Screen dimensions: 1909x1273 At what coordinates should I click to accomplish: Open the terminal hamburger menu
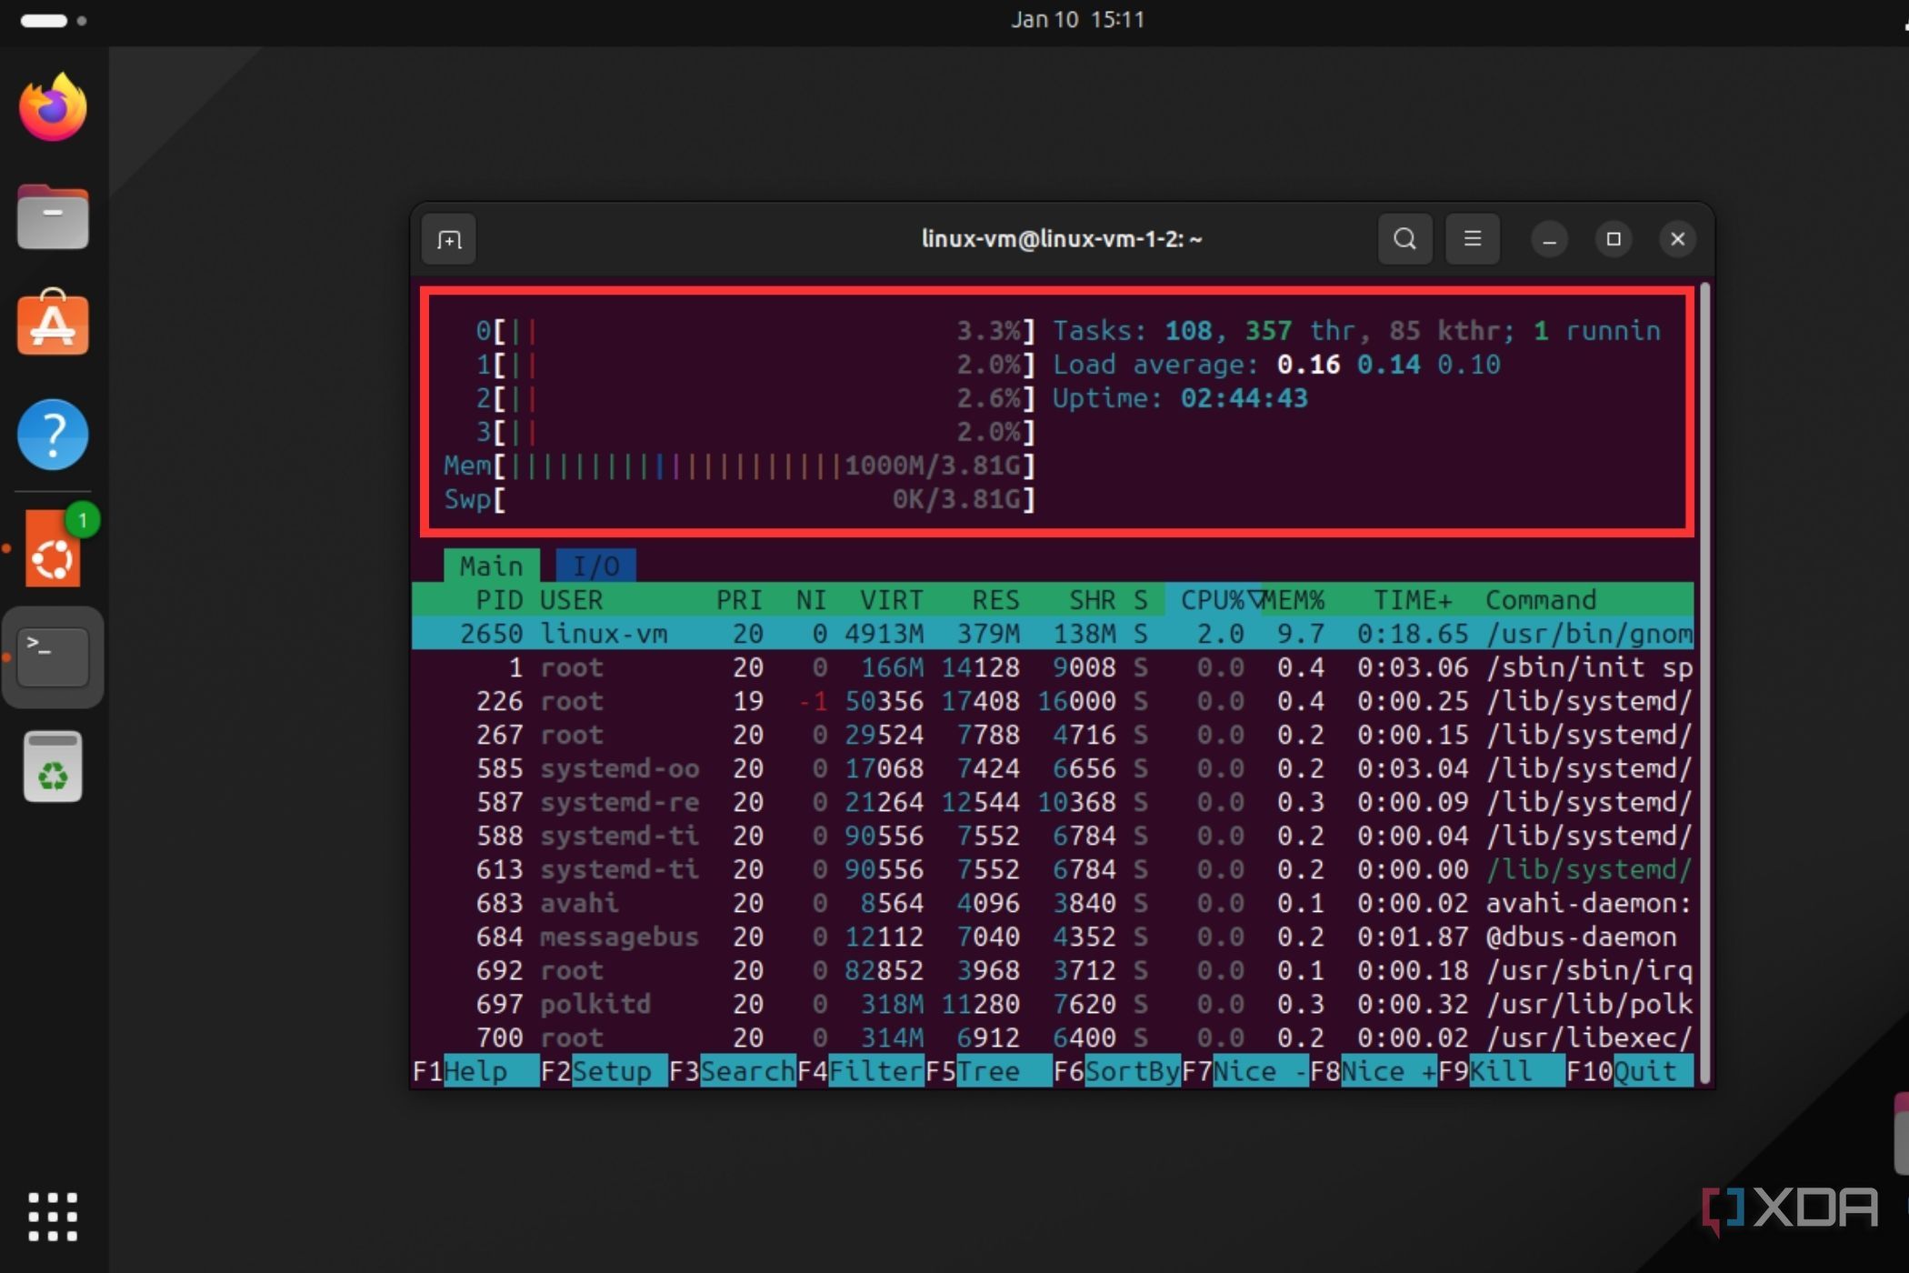pos(1473,239)
